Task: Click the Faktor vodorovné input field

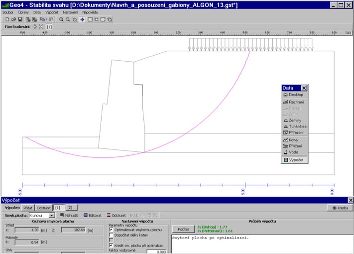Action: pos(157,252)
